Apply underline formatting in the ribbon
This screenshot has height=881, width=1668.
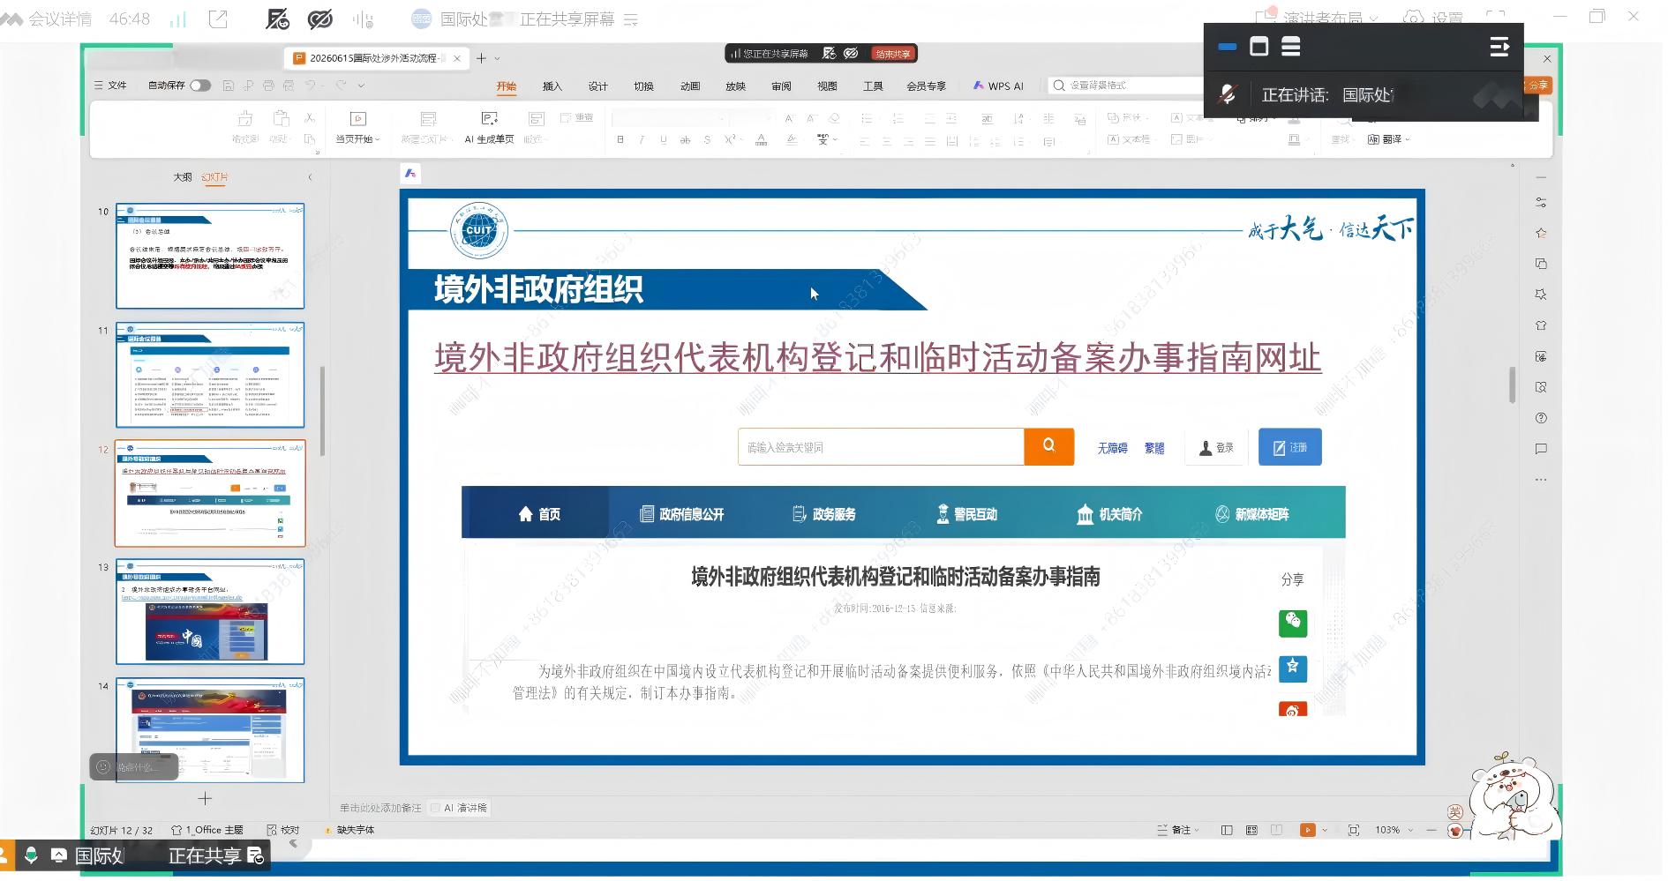tap(663, 140)
